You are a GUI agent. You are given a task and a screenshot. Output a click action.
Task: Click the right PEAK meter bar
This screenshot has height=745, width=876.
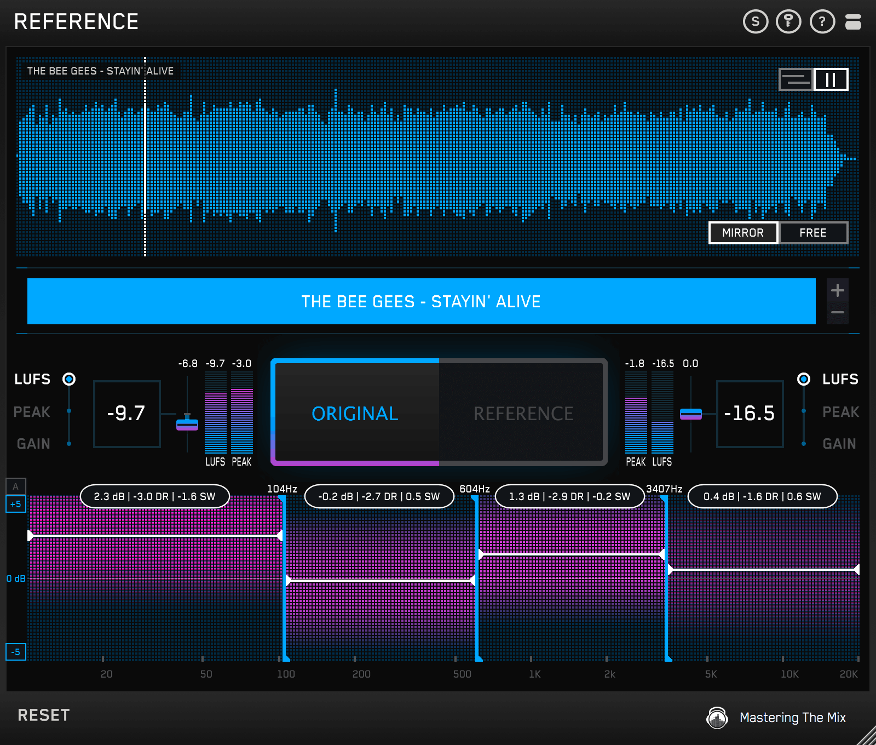636,412
